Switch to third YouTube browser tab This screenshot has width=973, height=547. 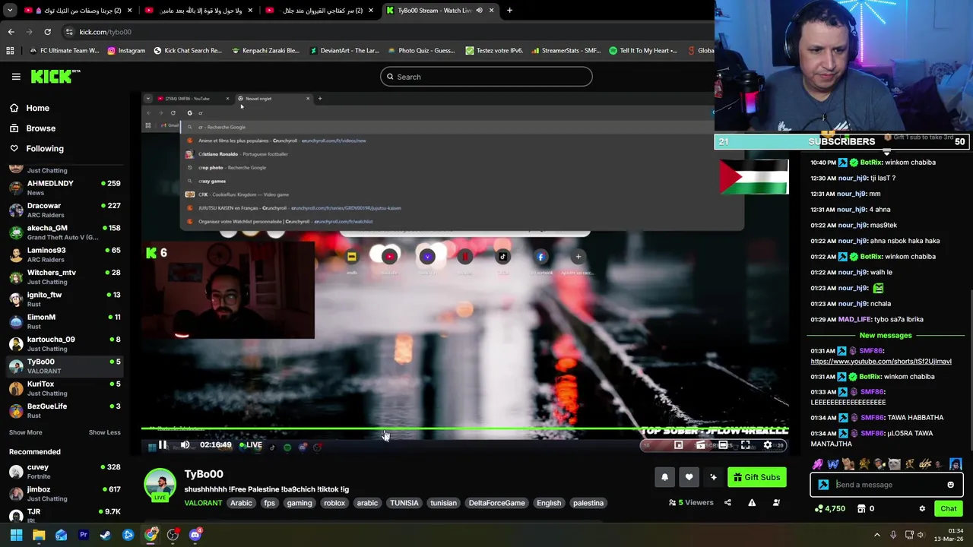(x=319, y=10)
